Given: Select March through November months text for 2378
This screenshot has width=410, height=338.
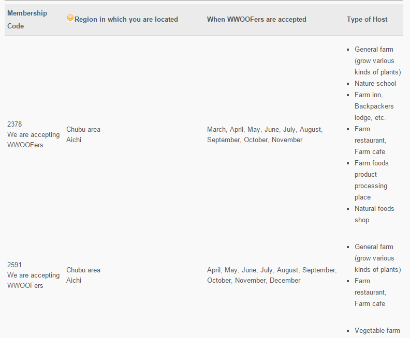Looking at the screenshot, I should 265,135.
